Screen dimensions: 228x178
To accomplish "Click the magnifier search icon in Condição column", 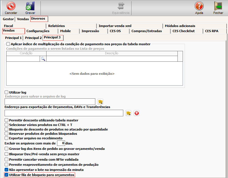I will [43, 59].
